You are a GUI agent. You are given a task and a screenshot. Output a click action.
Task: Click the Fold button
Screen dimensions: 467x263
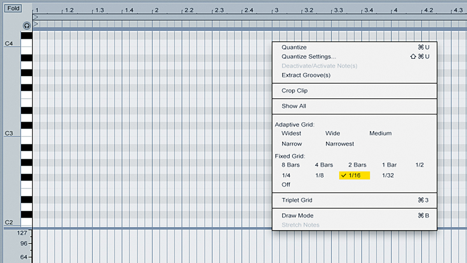[x=13, y=9]
